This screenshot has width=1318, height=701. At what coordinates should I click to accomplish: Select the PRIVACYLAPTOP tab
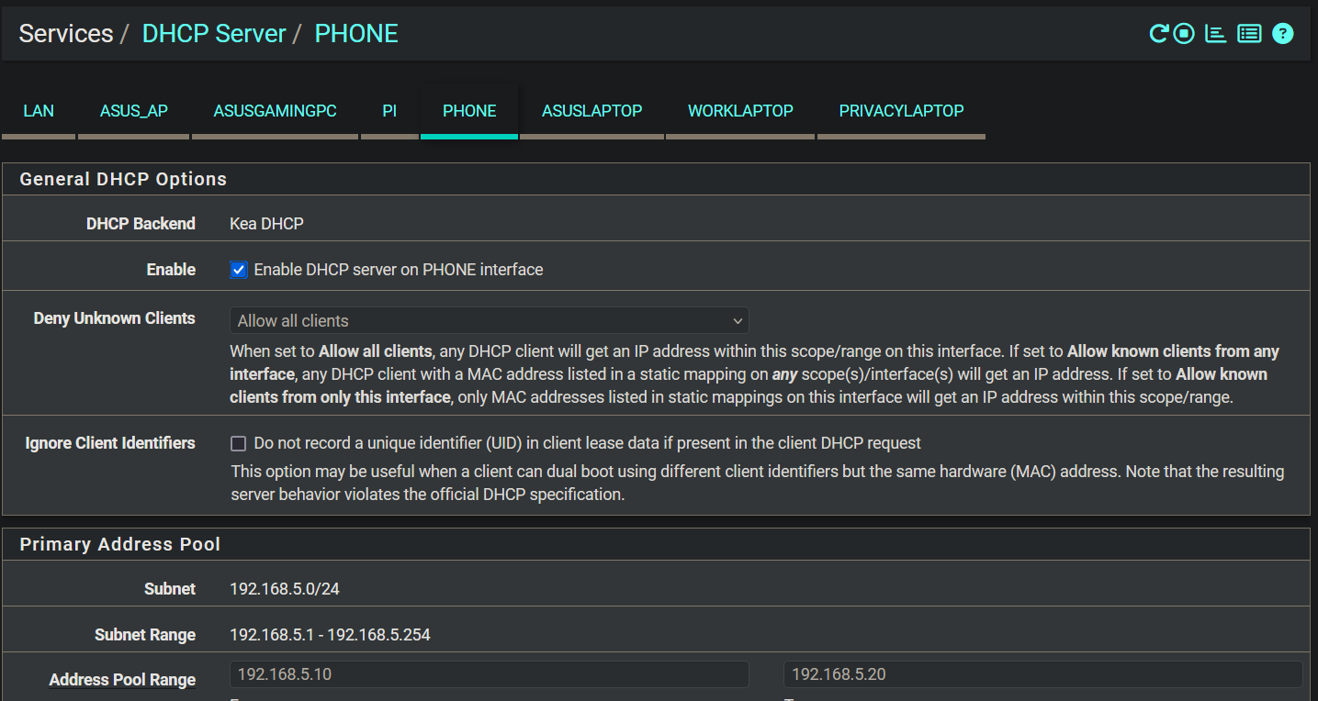(901, 111)
